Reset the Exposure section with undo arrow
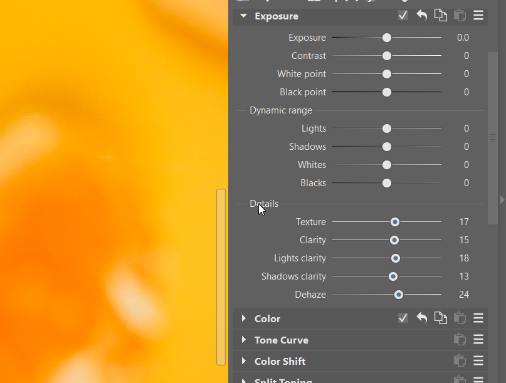 [x=422, y=16]
